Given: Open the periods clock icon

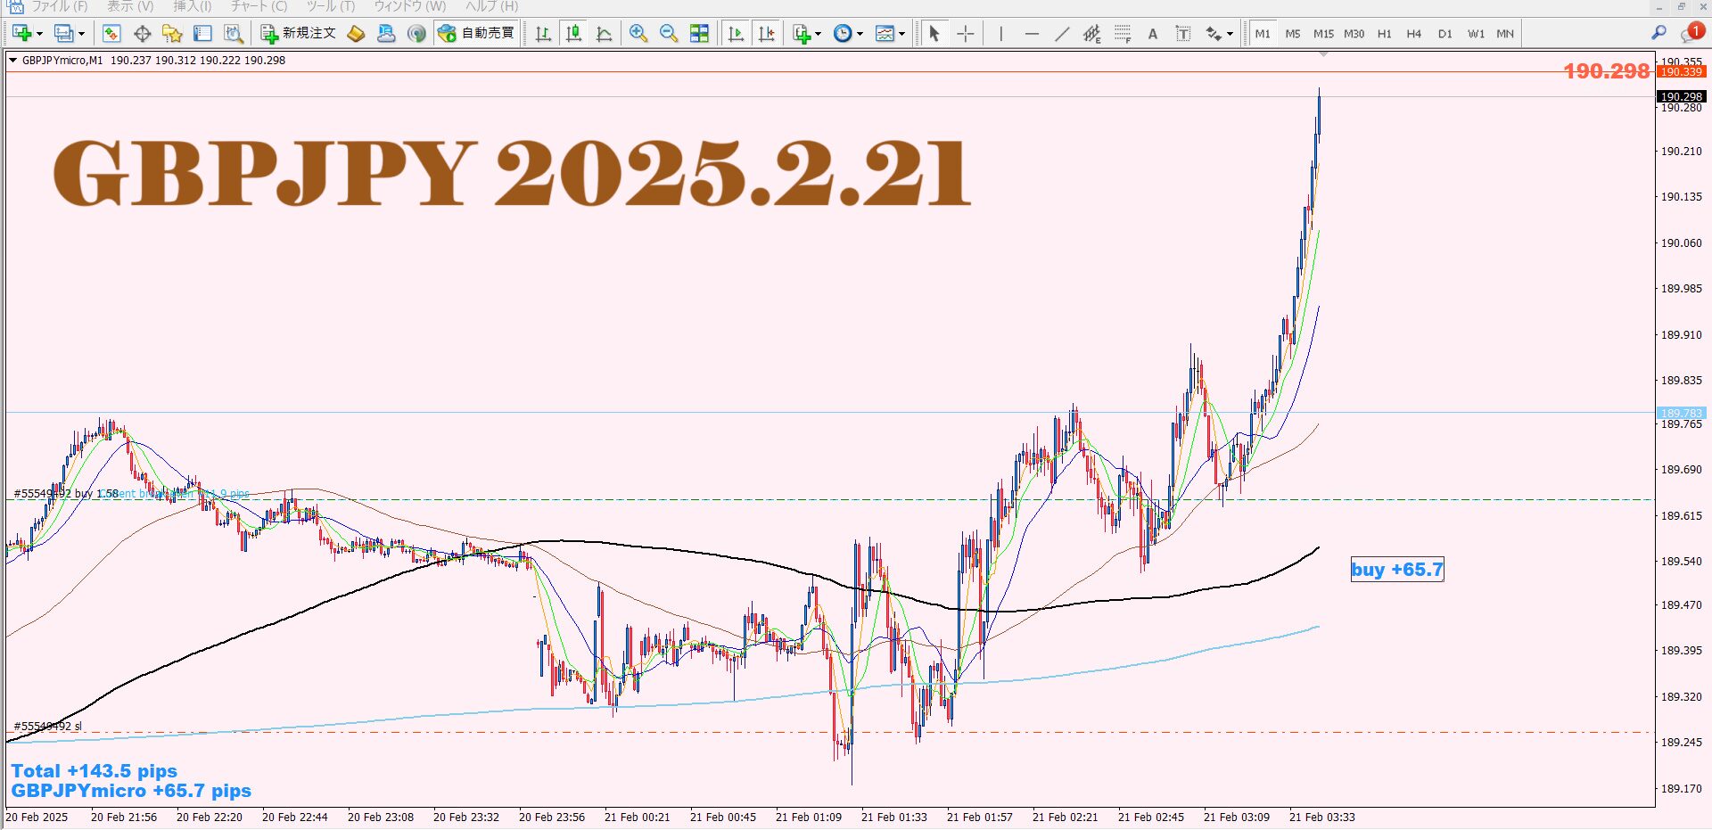Looking at the screenshot, I should coord(843,34).
